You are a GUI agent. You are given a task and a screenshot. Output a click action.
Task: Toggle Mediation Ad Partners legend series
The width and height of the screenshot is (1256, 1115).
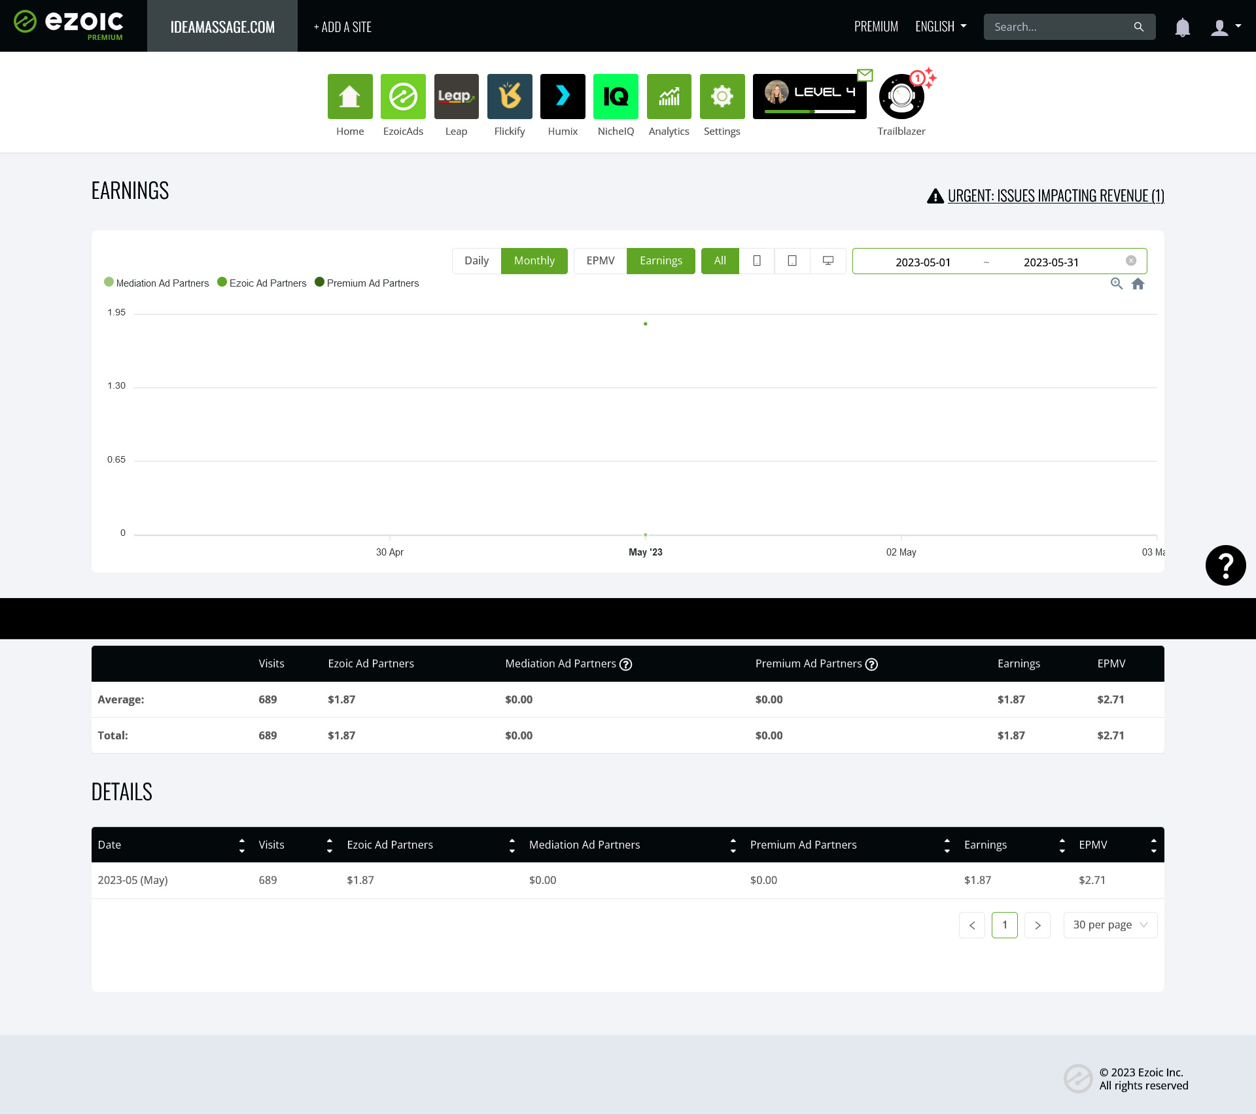click(x=156, y=283)
